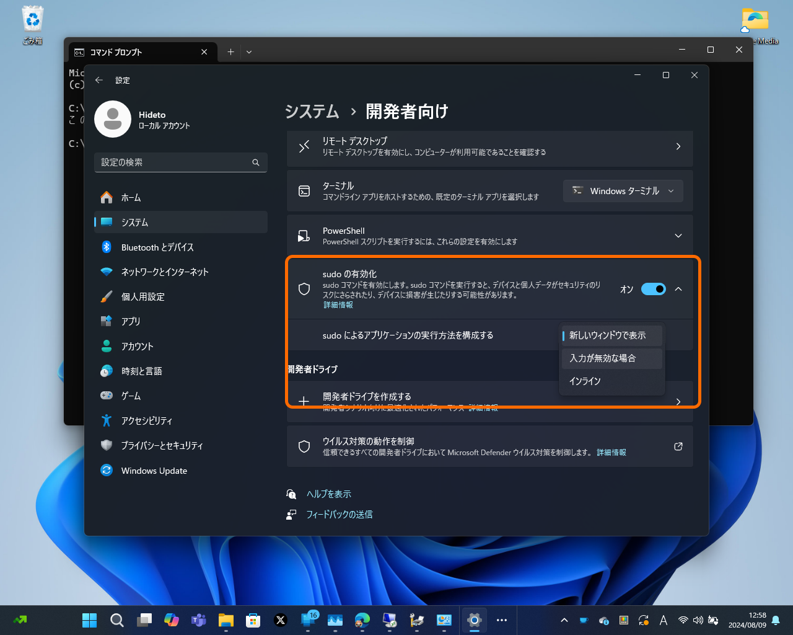The width and height of the screenshot is (793, 635).
Task: Select インライン option
Action: [584, 381]
